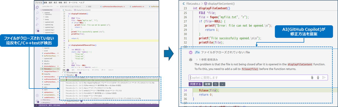The width and height of the screenshot is (338, 107).
Task: Click the lightbulb icon on ファイルがクローズされていない row
Action: 67,80
